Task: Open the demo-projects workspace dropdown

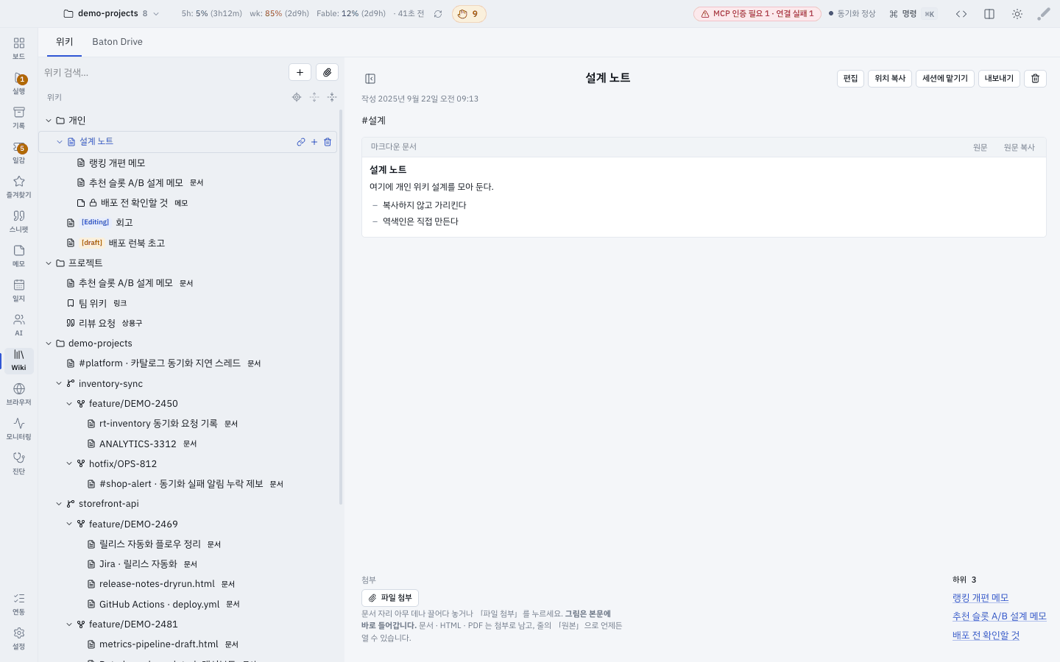Action: click(x=111, y=13)
